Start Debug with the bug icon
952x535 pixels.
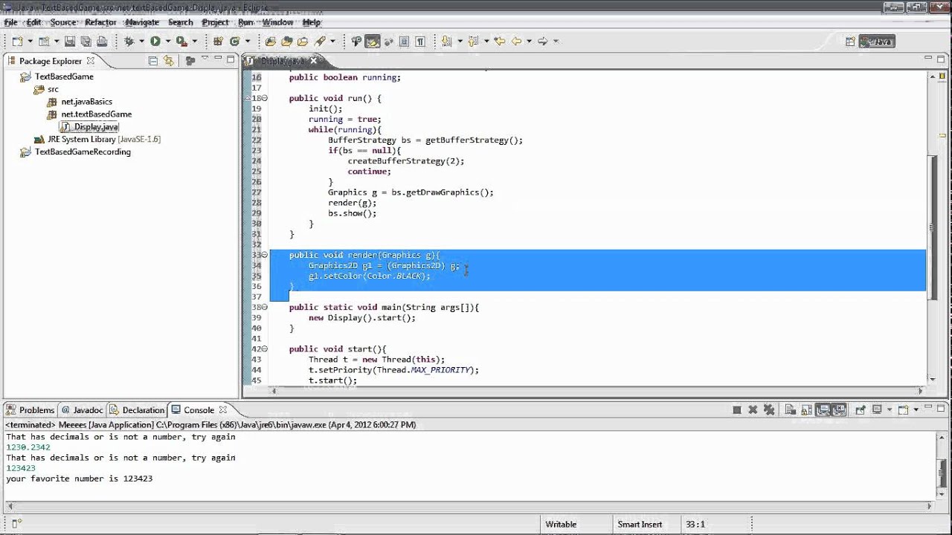click(129, 42)
